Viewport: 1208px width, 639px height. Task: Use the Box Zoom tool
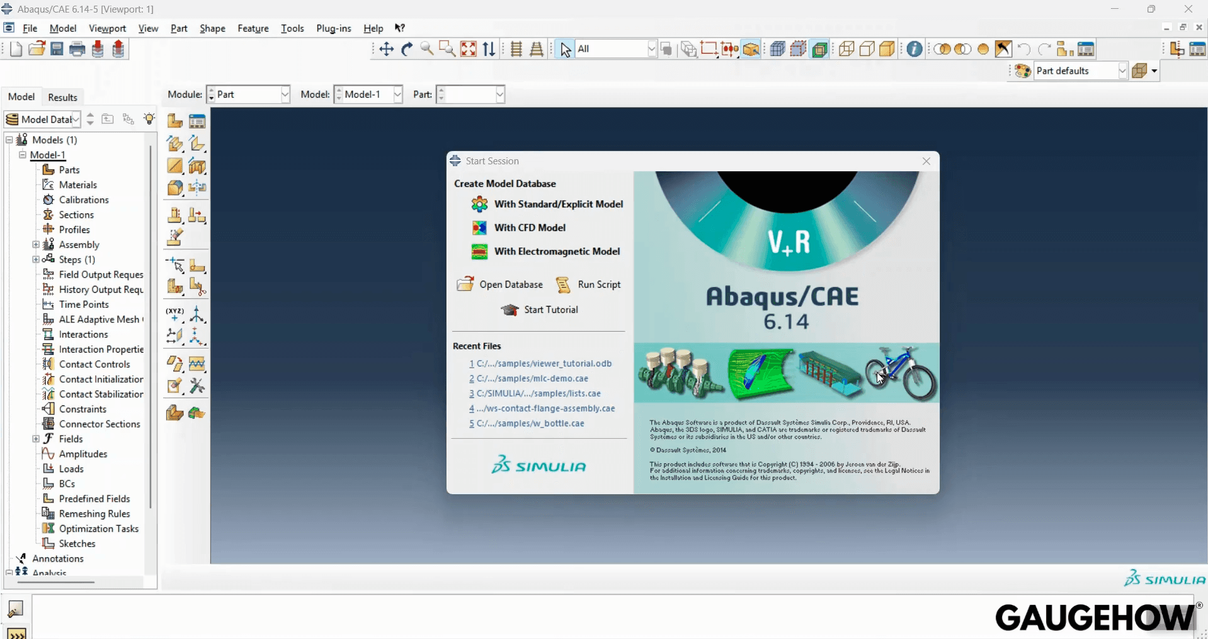[x=447, y=48]
